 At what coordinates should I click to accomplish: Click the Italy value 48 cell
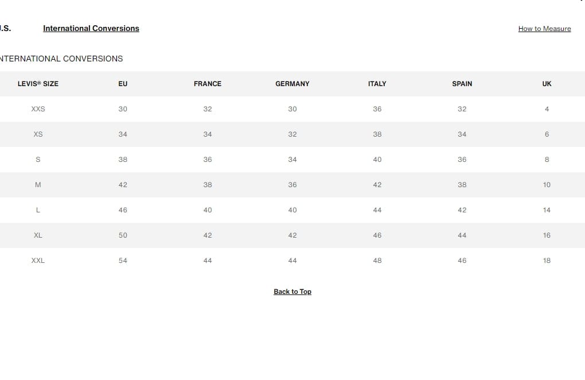pyautogui.click(x=377, y=261)
